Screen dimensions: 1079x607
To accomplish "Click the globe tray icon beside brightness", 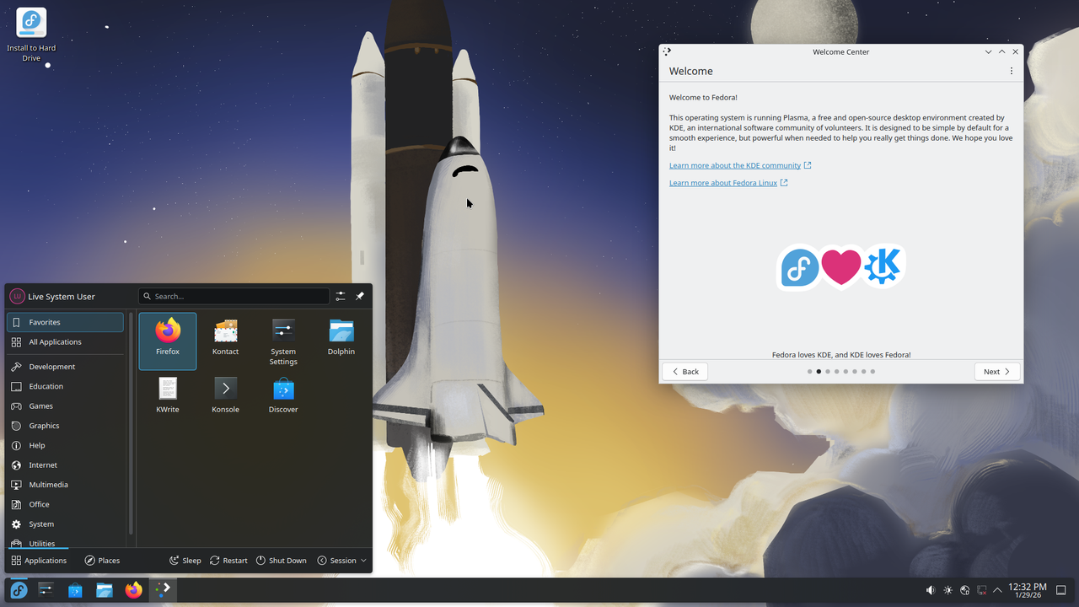I will [x=964, y=590].
